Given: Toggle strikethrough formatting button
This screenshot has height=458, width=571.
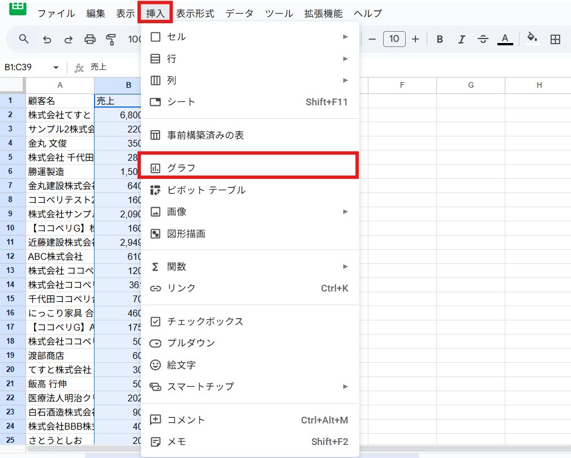Looking at the screenshot, I should click(483, 39).
